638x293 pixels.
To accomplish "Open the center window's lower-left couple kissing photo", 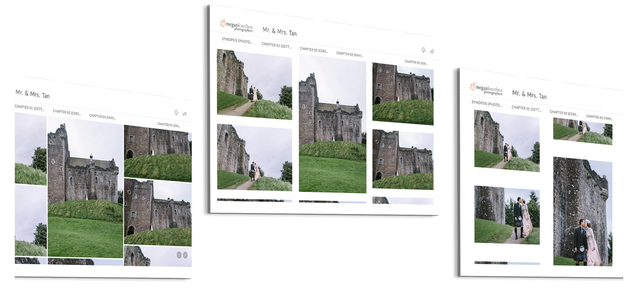I will click(x=254, y=157).
